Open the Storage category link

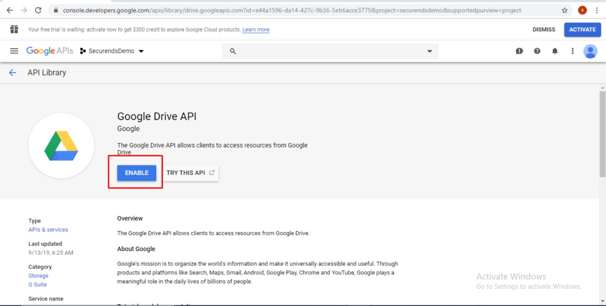38,275
